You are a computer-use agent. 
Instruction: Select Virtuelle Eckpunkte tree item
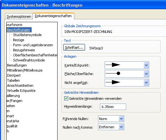21,91
